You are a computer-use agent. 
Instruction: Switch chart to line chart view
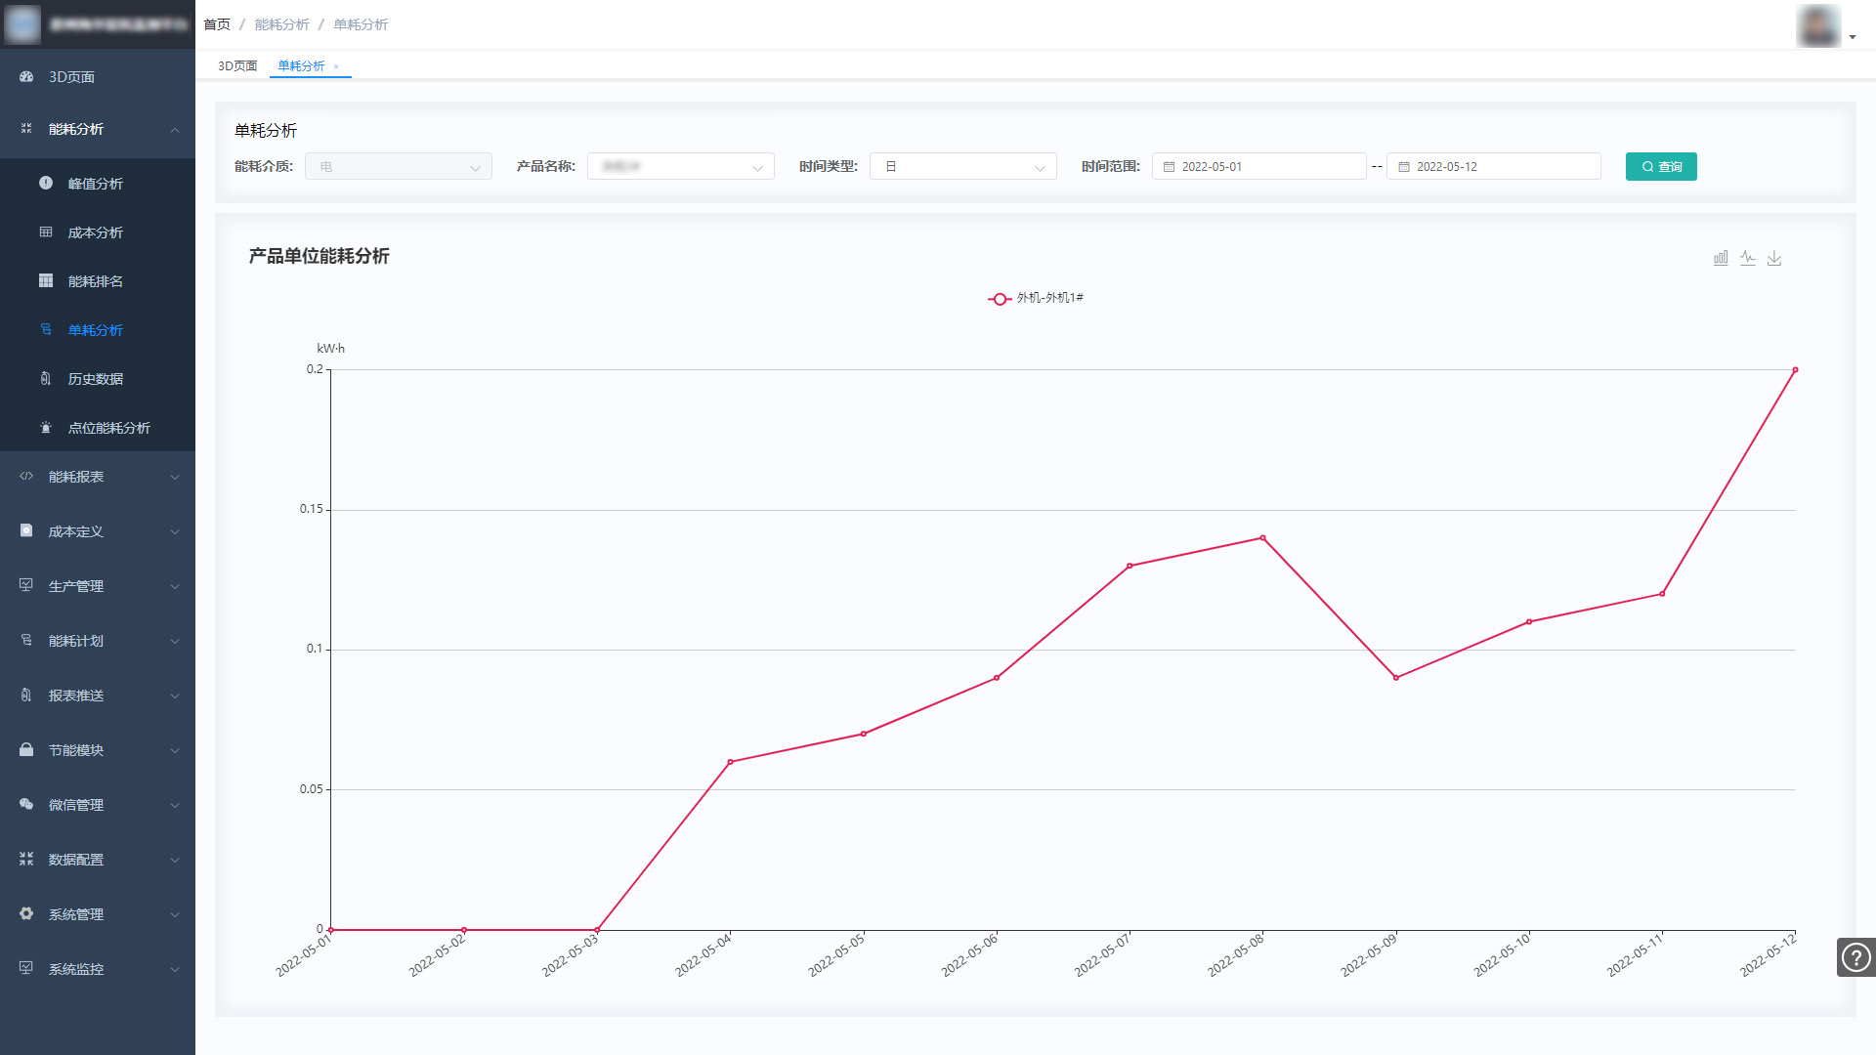(x=1748, y=258)
